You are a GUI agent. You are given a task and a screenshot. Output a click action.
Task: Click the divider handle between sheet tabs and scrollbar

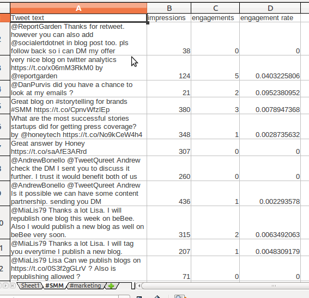coord(133,286)
